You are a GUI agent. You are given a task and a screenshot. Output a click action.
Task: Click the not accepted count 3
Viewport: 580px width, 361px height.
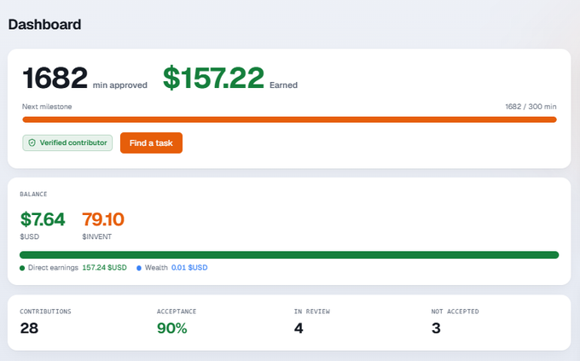tap(436, 328)
